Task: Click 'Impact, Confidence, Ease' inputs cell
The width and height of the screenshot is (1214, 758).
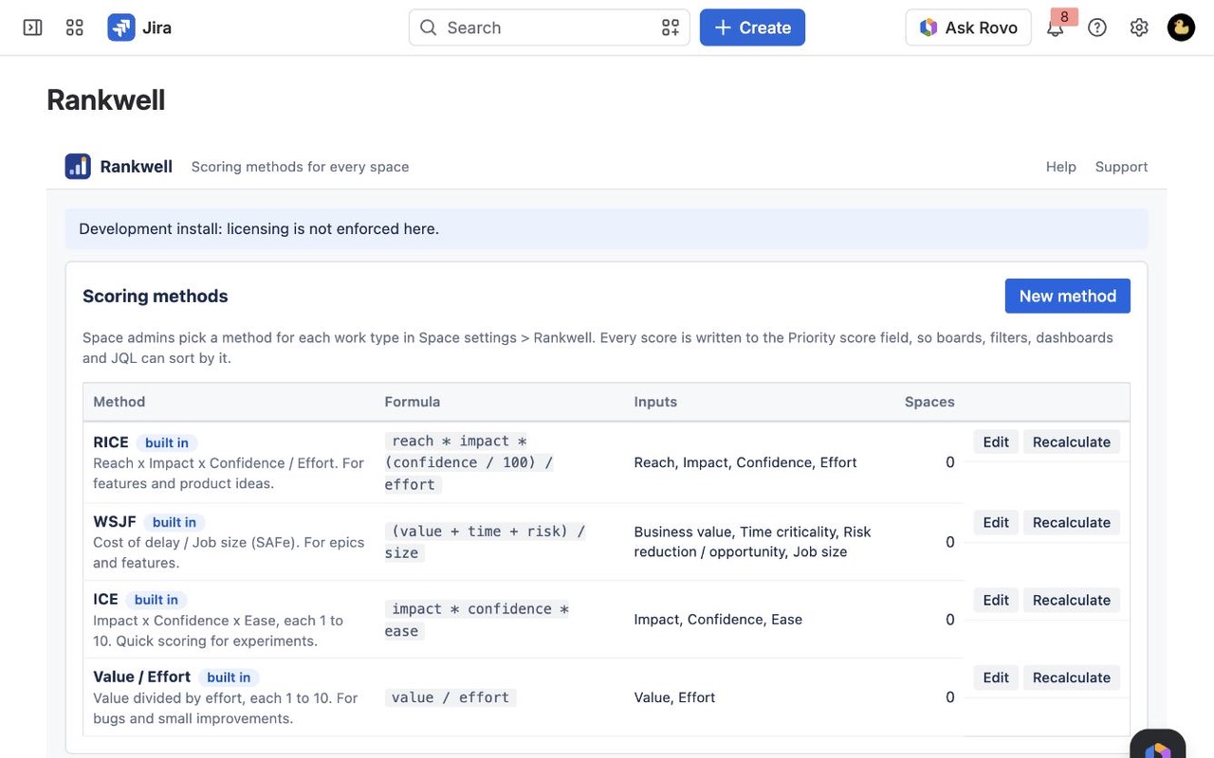Action: pos(718,620)
